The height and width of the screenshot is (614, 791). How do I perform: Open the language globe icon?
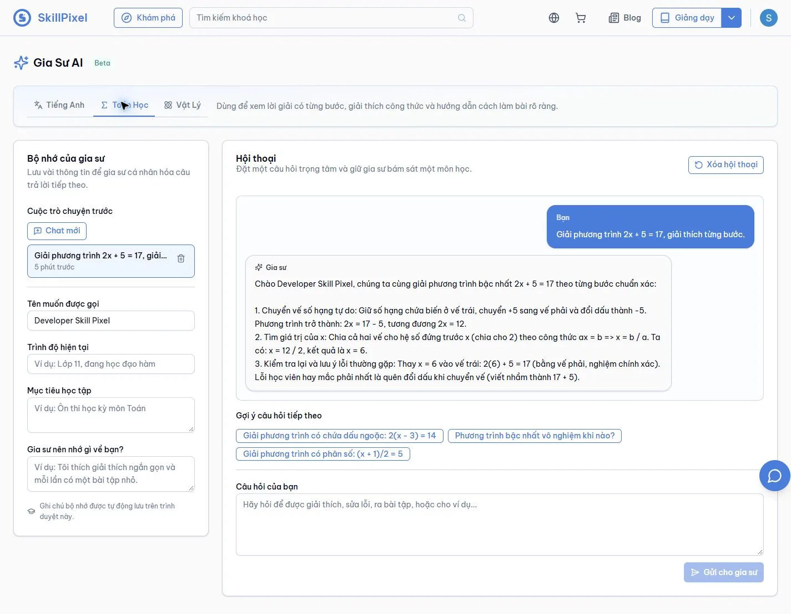coord(554,18)
